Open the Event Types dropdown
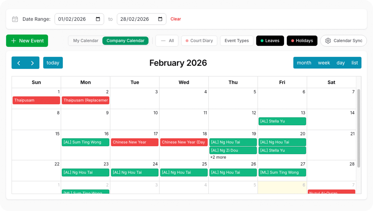 click(x=237, y=41)
